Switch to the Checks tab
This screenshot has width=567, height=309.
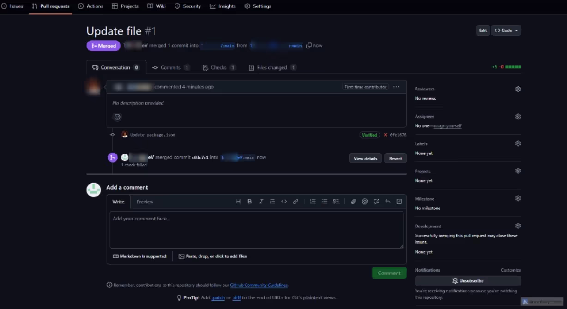[x=219, y=67]
